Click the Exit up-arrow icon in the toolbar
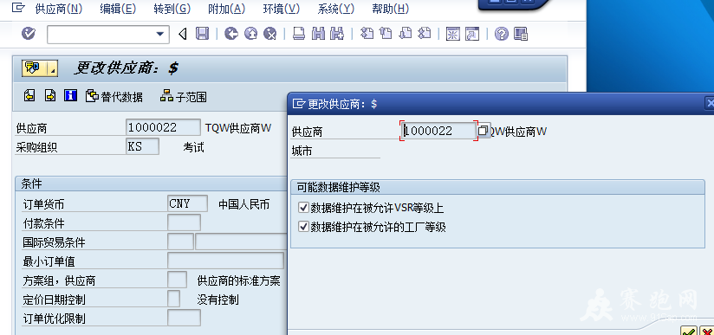The height and width of the screenshot is (335, 714). point(251,34)
